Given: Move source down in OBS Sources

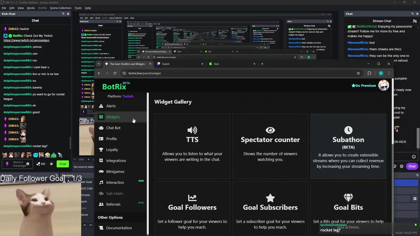Looking at the screenshot, I should tap(91, 225).
